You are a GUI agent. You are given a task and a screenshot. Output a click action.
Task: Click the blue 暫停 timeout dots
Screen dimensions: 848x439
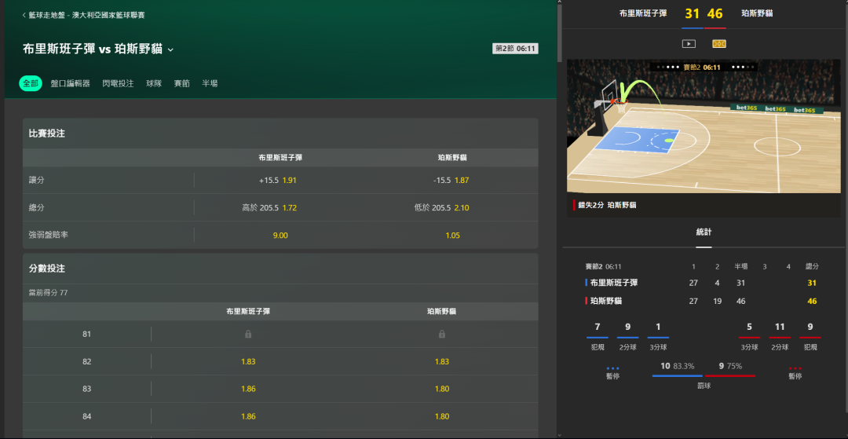point(612,368)
